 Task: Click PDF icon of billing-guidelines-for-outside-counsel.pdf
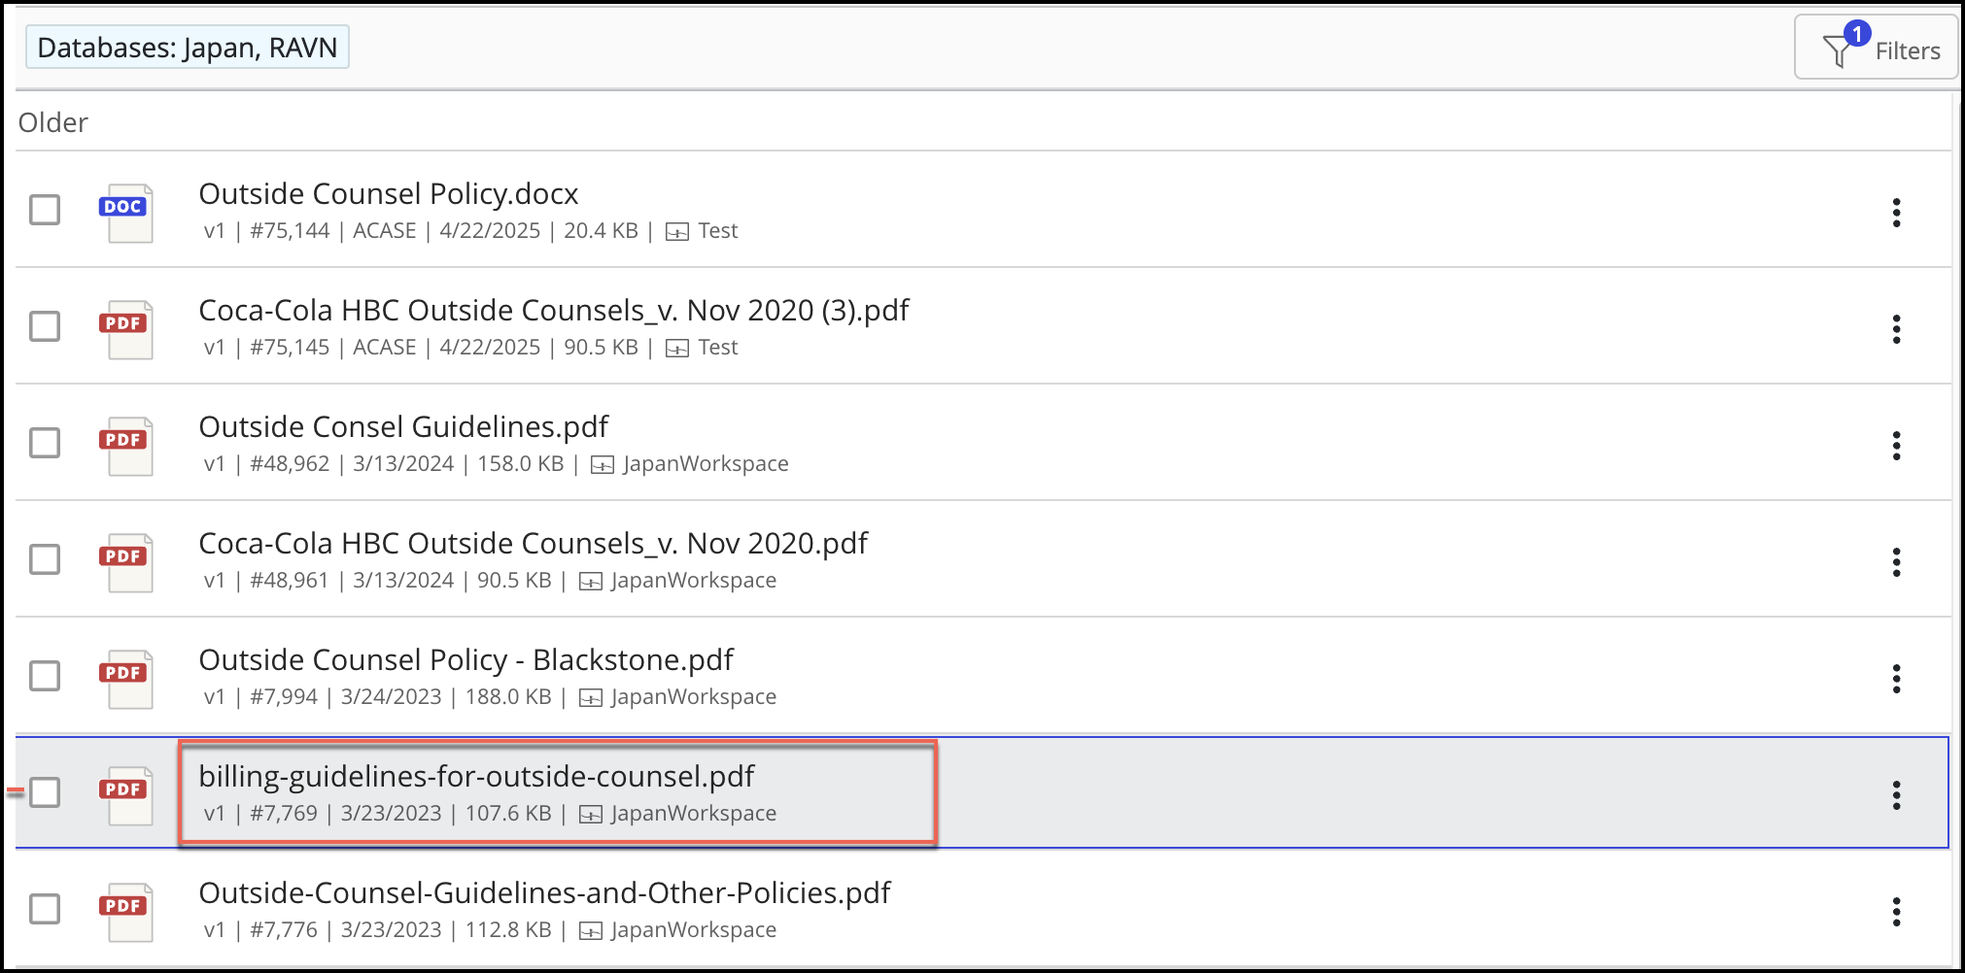click(126, 795)
